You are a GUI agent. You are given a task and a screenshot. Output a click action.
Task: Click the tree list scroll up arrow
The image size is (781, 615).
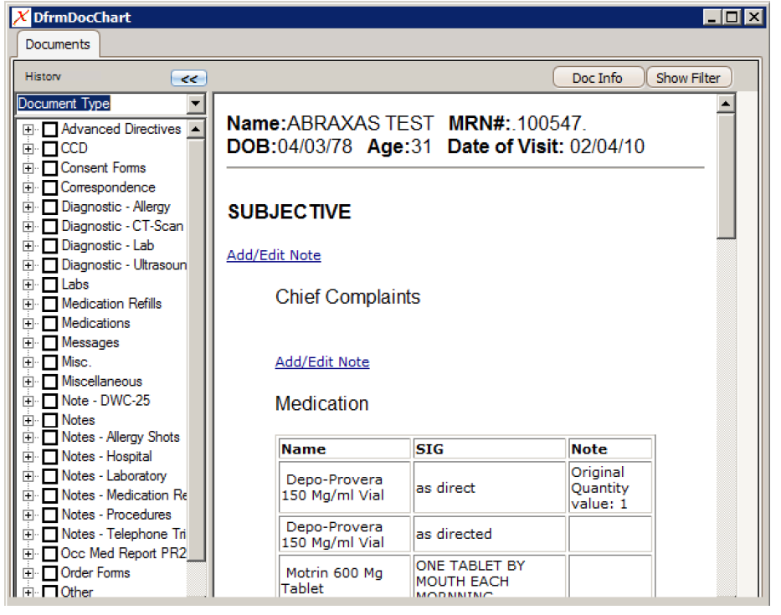point(196,130)
